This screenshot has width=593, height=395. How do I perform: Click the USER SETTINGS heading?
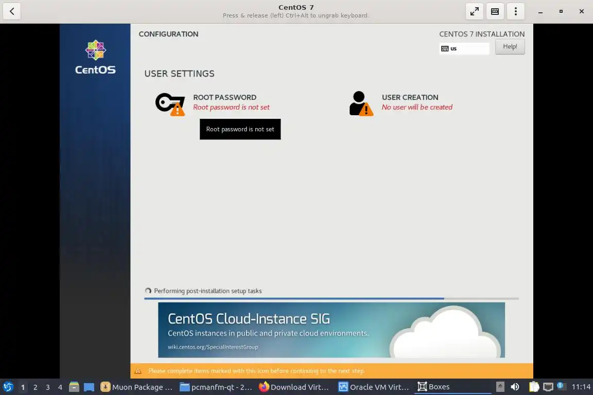tap(179, 74)
